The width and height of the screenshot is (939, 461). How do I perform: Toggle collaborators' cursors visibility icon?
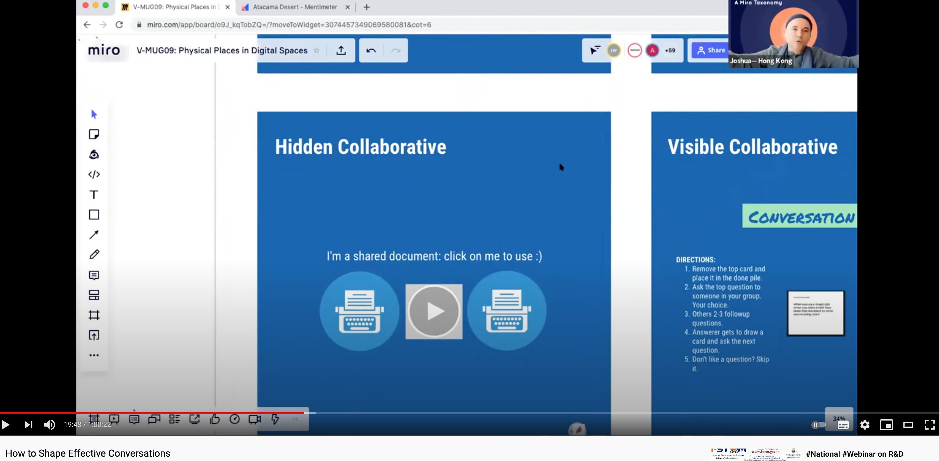click(595, 50)
